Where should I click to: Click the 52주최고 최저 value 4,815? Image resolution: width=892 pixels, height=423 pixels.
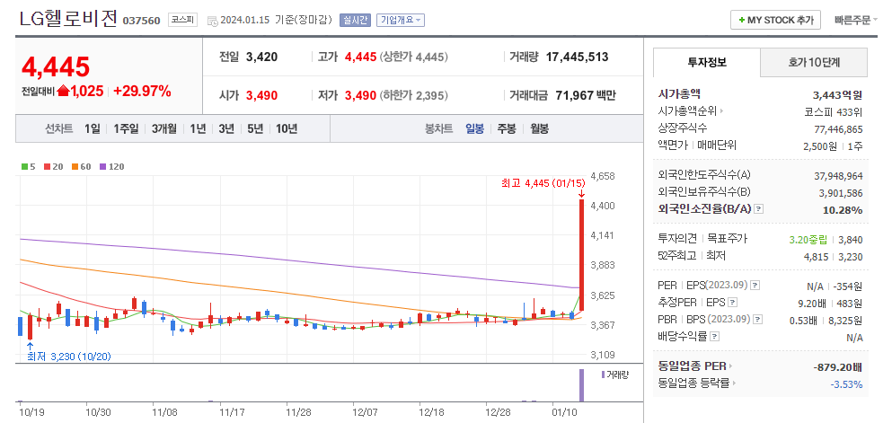pos(816,257)
